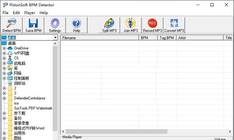Sort by the BPM column header

148,38
